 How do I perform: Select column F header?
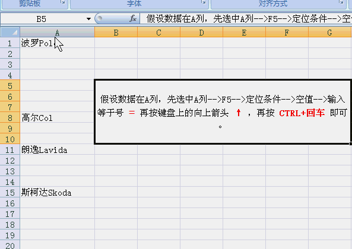[x=287, y=33]
